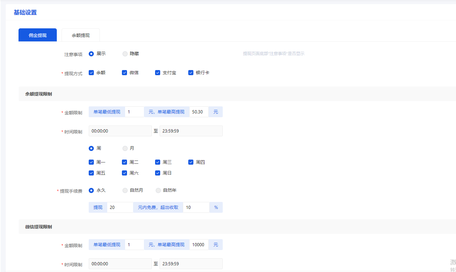Uncheck the 余额 withdrawal method checkbox
The image size is (456, 272).
pos(91,73)
